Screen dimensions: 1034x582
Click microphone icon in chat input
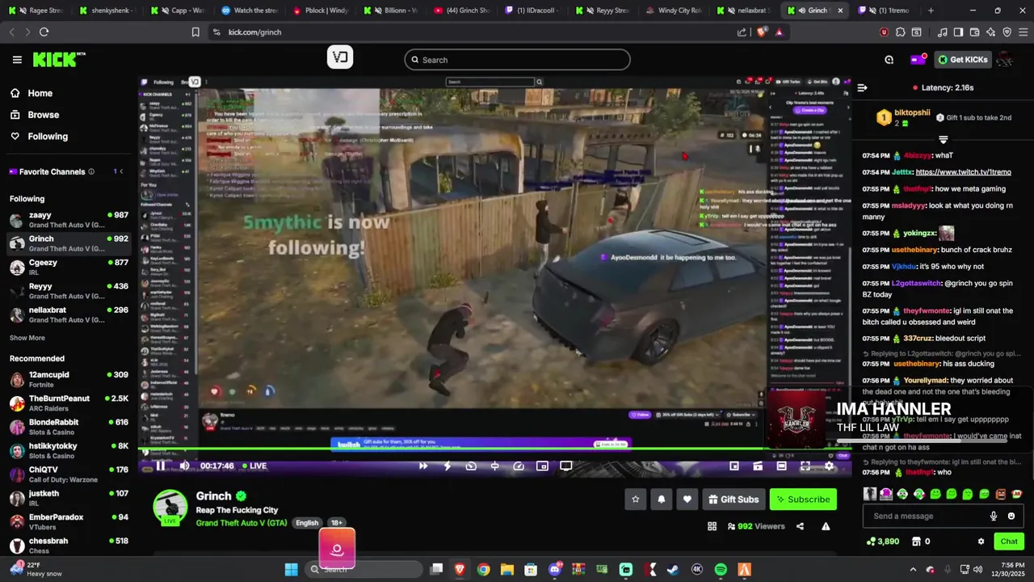click(x=994, y=516)
